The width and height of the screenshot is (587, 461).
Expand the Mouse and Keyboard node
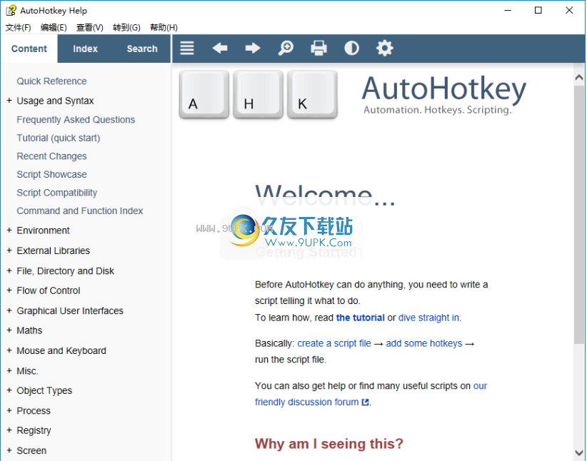click(9, 350)
